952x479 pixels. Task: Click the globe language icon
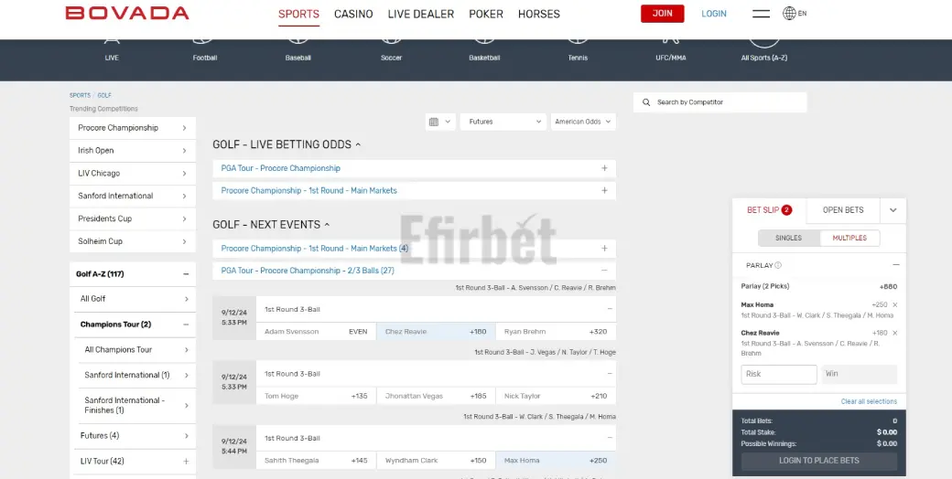click(789, 14)
